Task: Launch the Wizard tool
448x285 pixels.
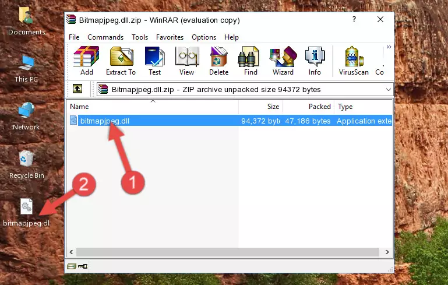Action: [x=283, y=61]
